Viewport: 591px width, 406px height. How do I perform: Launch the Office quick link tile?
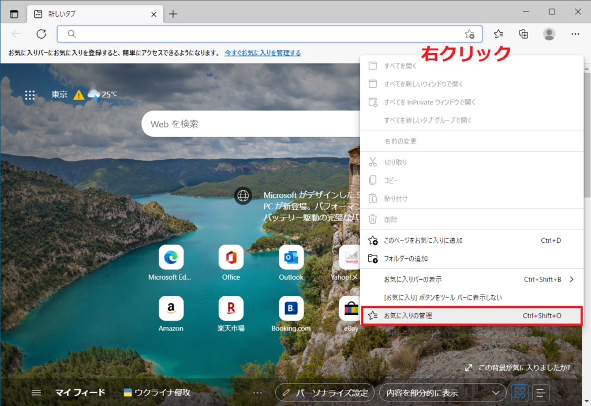click(x=231, y=257)
